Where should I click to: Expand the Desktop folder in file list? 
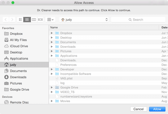click(x=52, y=37)
